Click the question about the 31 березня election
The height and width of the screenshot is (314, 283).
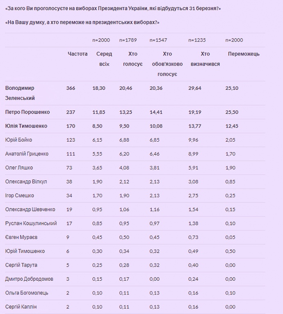click(113, 9)
